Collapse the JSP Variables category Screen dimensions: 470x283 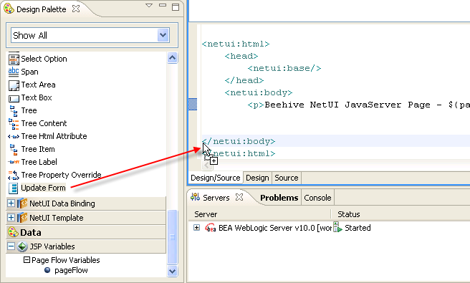[x=11, y=246]
